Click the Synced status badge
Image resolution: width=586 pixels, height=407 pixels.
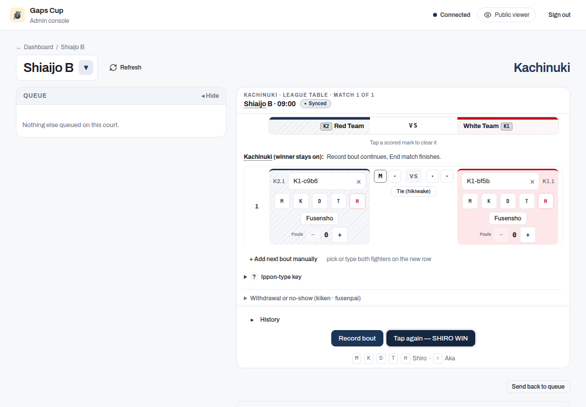[315, 104]
